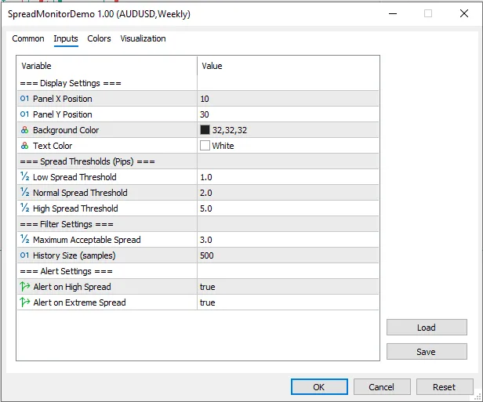Viewport: 483px width, 402px height.
Task: Select the Maximum Acceptable Spread value field
Action: pos(287,240)
